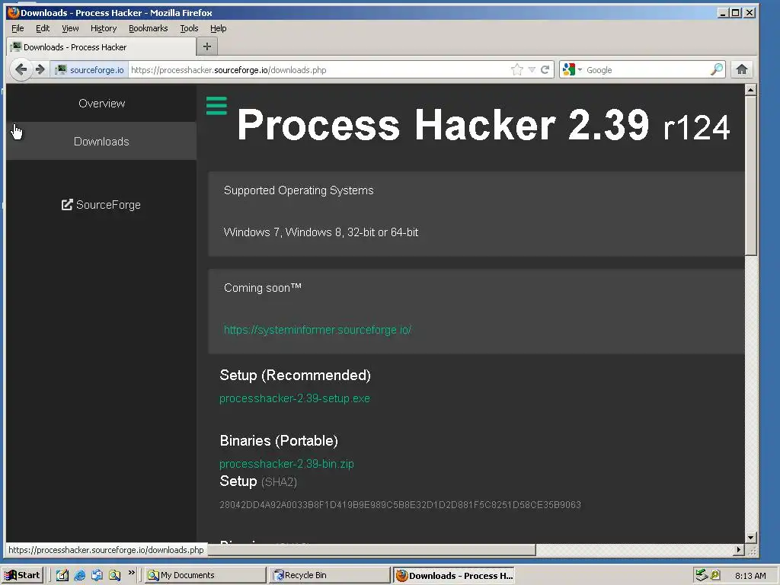The image size is (780, 585).
Task: Minimize the Firefox window
Action: (724, 13)
